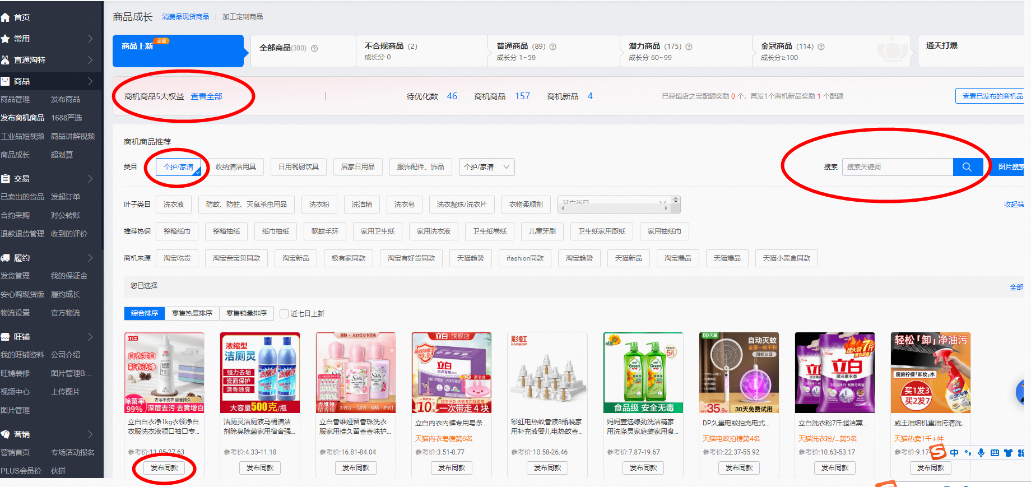This screenshot has width=1031, height=487.
Task: Click help icon next to 全部商品(380)
Action: [x=314, y=48]
